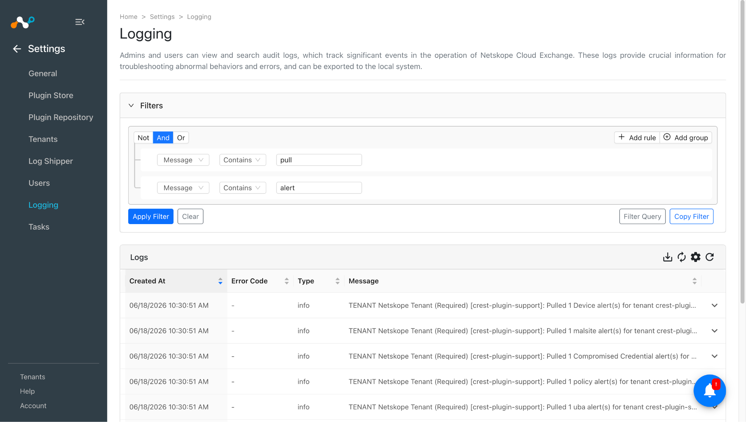Reload logs with the refresh icon
This screenshot has height=422, width=746.
click(710, 257)
